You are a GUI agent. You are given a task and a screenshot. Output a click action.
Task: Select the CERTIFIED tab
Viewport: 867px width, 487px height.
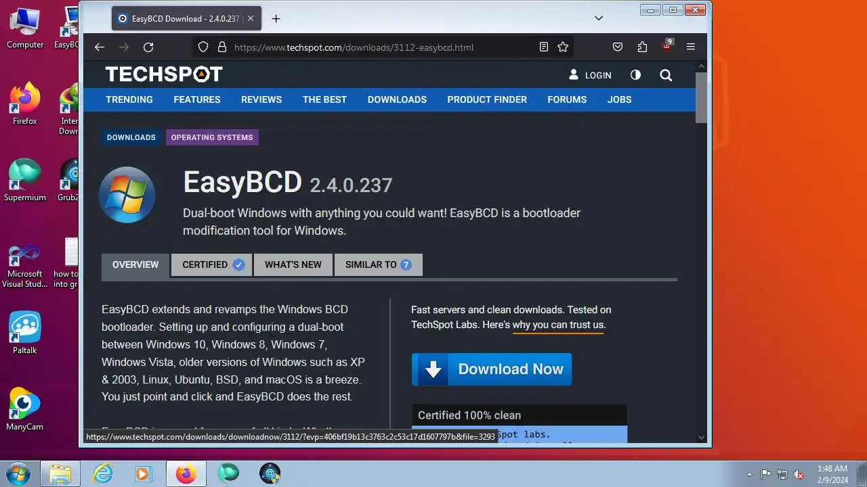coord(212,264)
